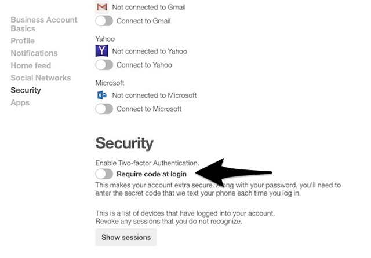Click the Connect to Microsoft label
Image resolution: width=371 pixels, height=258 pixels.
[149, 109]
